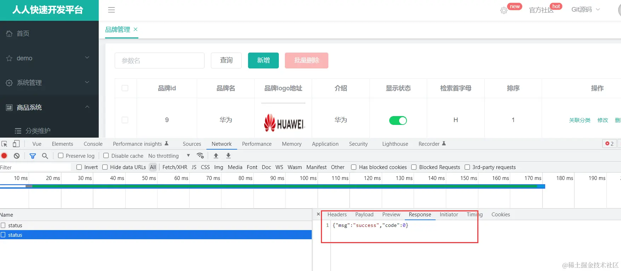Click the star icon beside demo
This screenshot has width=621, height=271.
click(x=9, y=58)
